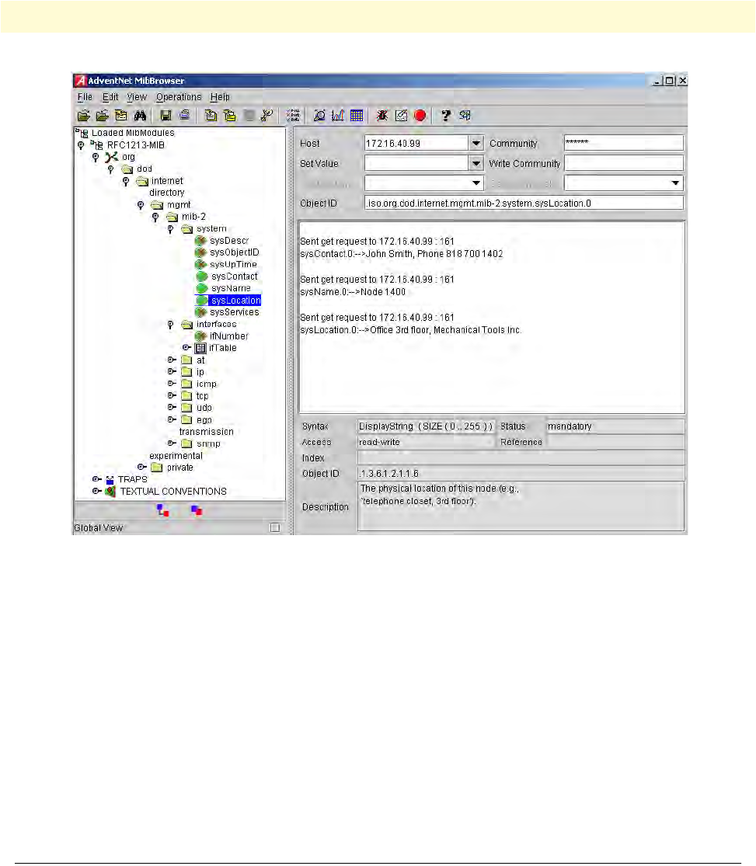Image resolution: width=756 pixels, height=866 pixels.
Task: Click the MIB settings folder toolbar icon
Action: [121, 116]
